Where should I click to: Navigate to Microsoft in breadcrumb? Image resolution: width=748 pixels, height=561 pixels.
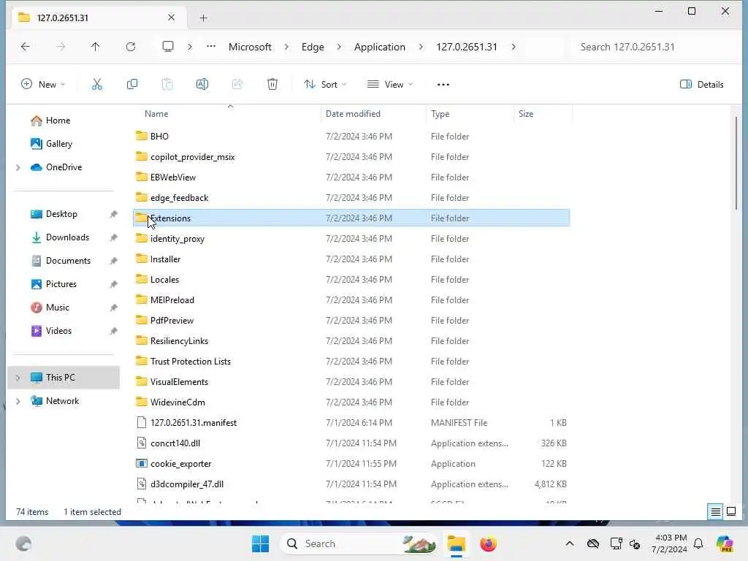click(x=250, y=47)
